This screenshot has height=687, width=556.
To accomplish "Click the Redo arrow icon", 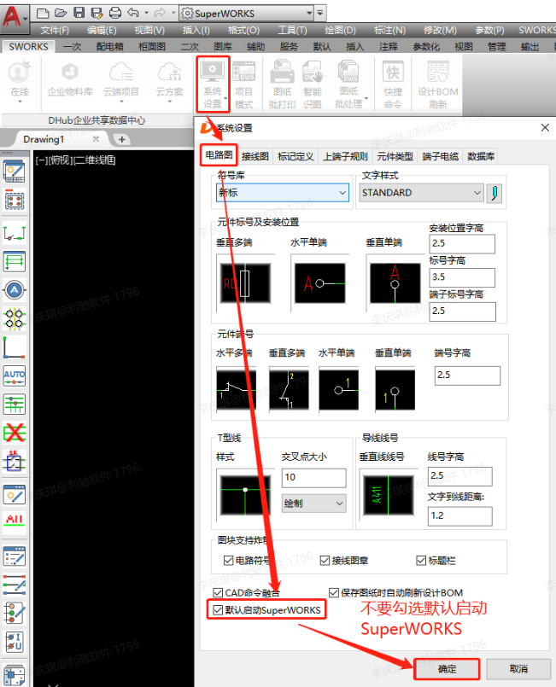I will coord(160,13).
